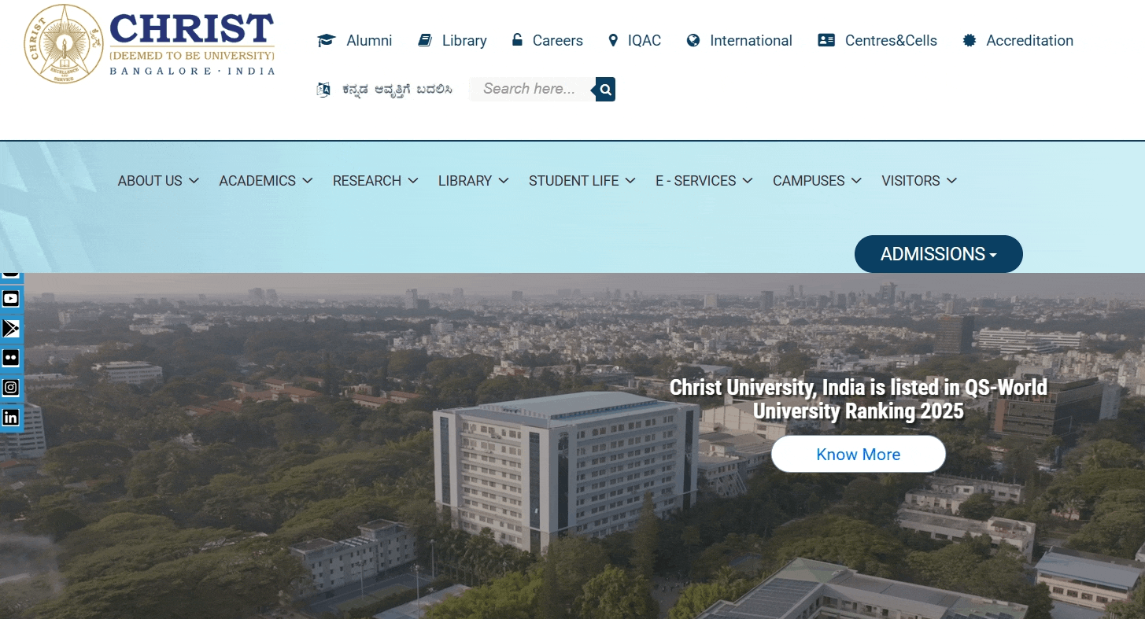Click the Christ University logo
1145x619 pixels.
click(150, 43)
